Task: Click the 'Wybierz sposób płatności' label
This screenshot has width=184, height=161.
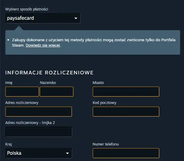Action: (x=27, y=9)
